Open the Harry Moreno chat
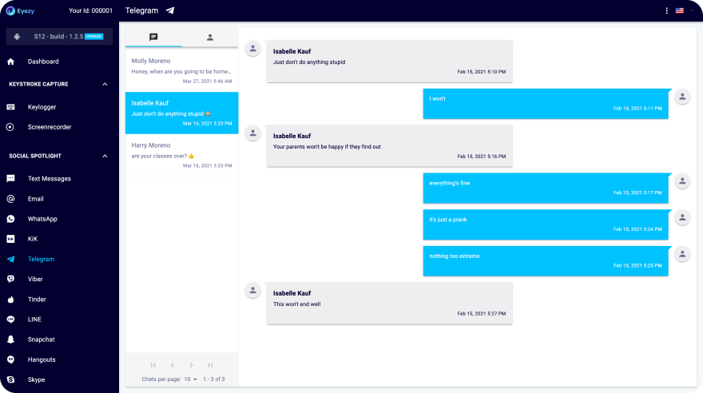This screenshot has height=393, width=703. (181, 155)
